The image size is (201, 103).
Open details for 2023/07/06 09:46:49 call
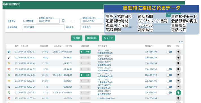tap(178, 63)
